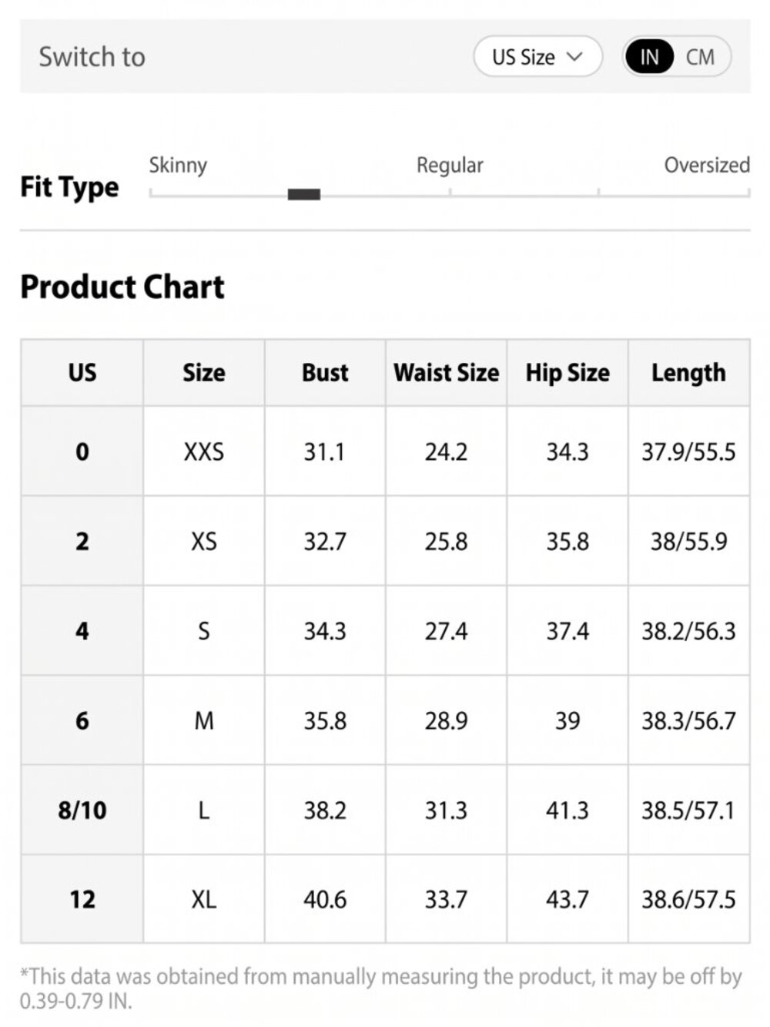Select the XS size cell
The height and width of the screenshot is (1027, 770).
pyautogui.click(x=204, y=542)
